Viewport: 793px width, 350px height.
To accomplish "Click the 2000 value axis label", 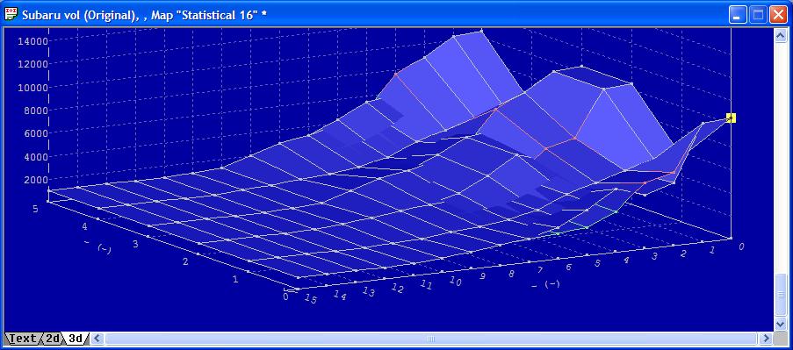I will click(35, 180).
